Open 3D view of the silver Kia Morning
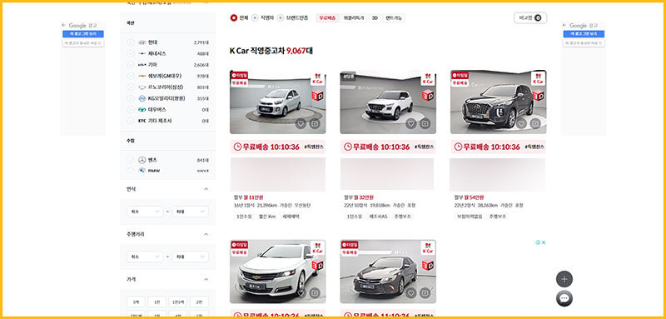This screenshot has height=319, width=666. pyautogui.click(x=318, y=95)
